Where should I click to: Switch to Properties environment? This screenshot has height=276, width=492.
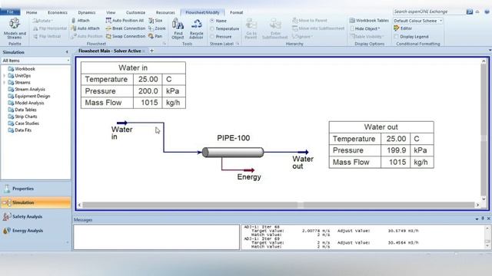(x=36, y=189)
